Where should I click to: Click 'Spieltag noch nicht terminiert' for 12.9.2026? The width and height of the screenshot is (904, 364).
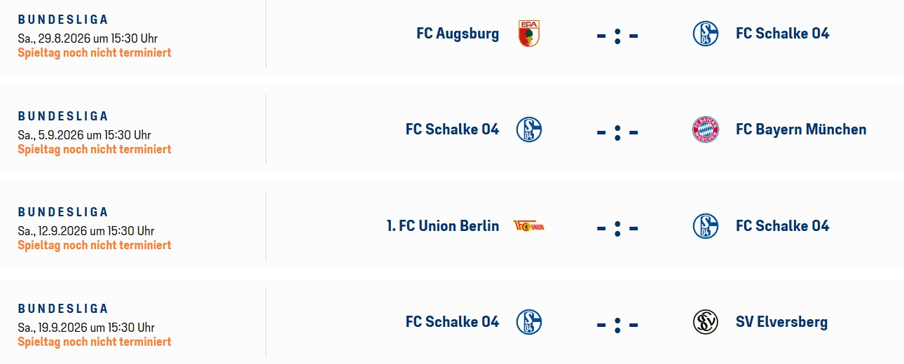tap(95, 245)
